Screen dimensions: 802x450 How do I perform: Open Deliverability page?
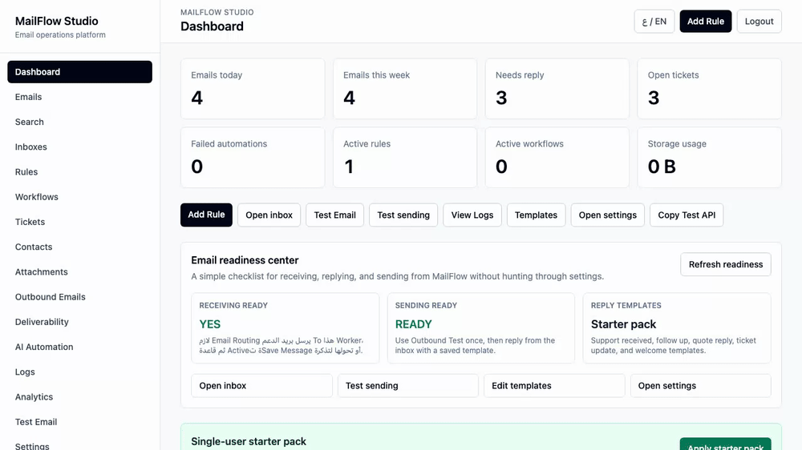(x=79, y=323)
